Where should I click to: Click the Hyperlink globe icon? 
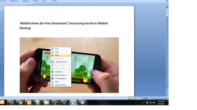(52, 72)
